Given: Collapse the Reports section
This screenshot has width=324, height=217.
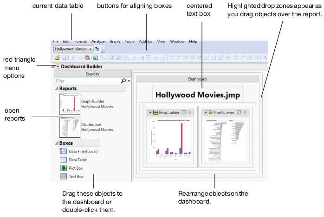Looking at the screenshot, I should tap(57, 89).
